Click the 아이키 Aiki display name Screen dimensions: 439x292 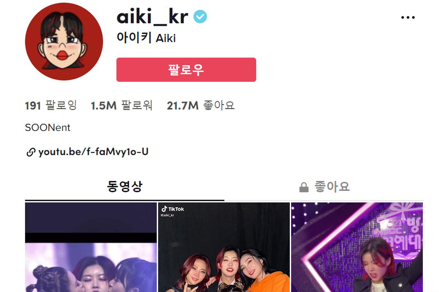[146, 38]
